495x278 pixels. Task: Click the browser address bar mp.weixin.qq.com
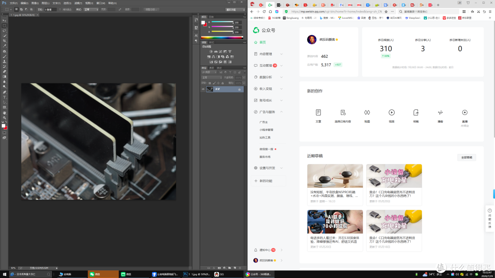[336, 11]
